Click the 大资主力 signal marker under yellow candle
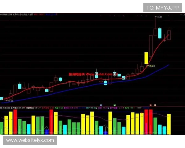This screenshot has height=148, width=185. point(151,66)
